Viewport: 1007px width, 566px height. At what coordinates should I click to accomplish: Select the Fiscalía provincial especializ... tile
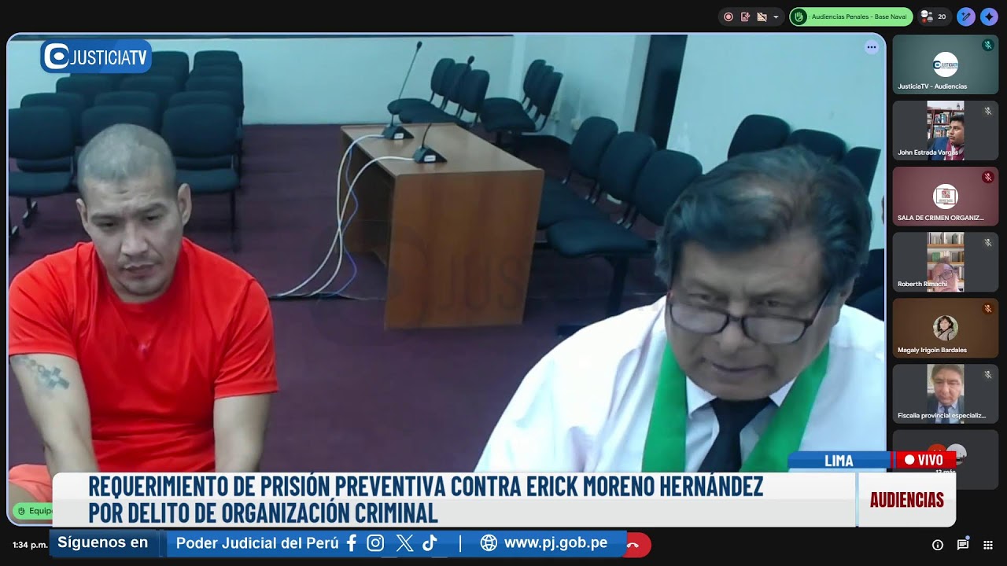(945, 393)
